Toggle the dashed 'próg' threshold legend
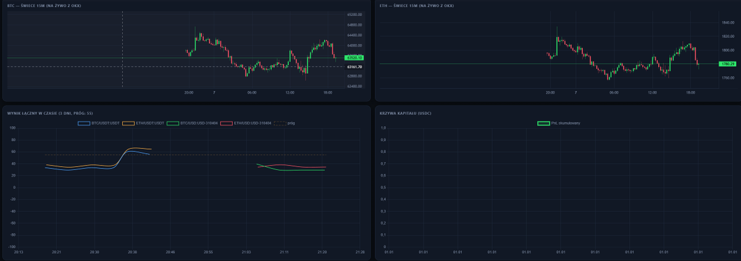This screenshot has width=741, height=261. pos(285,123)
